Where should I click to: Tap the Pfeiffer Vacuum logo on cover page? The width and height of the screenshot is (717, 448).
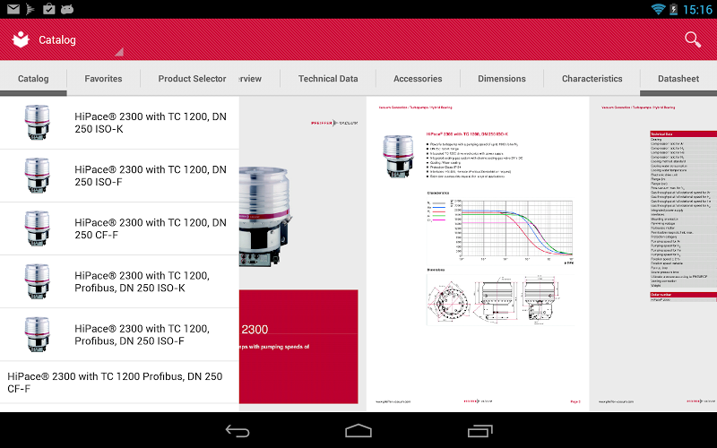334,123
